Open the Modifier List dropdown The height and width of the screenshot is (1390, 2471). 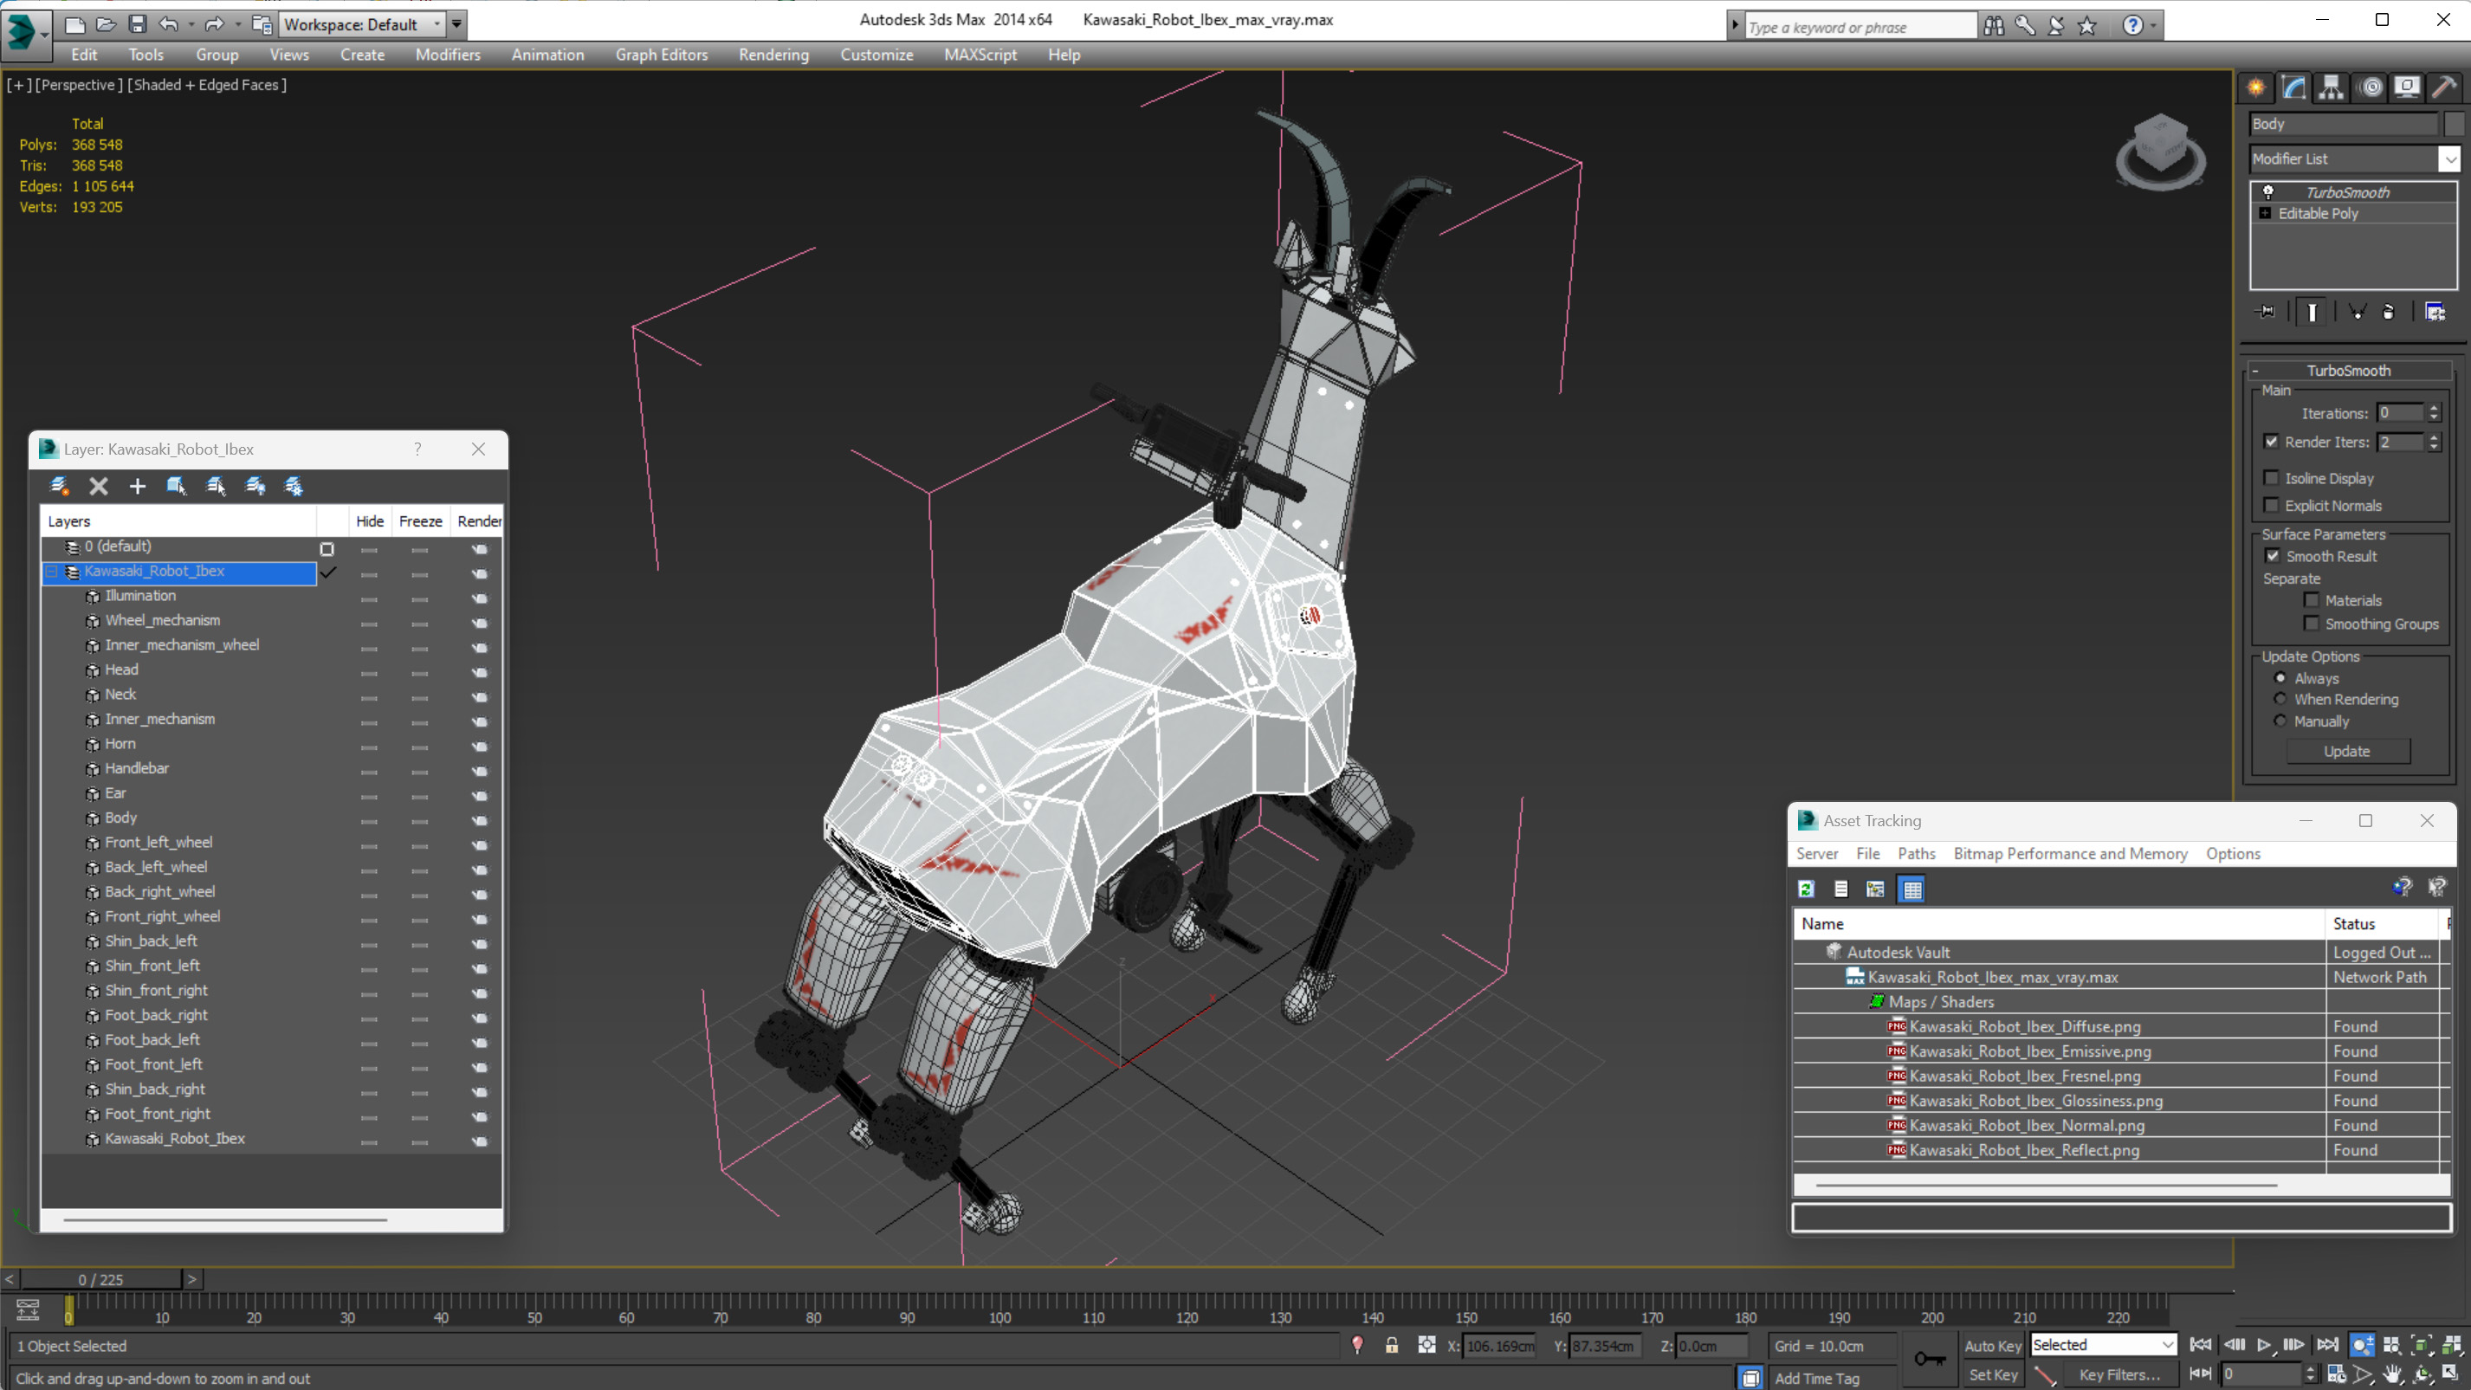2449,159
